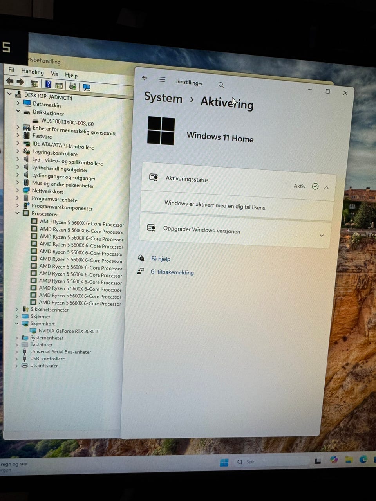
Task: Click the Nettverkskort category
Action: tap(47, 191)
